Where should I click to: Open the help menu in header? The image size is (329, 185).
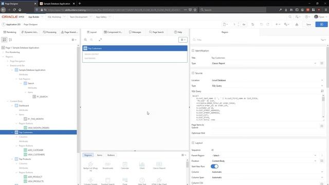click(307, 17)
